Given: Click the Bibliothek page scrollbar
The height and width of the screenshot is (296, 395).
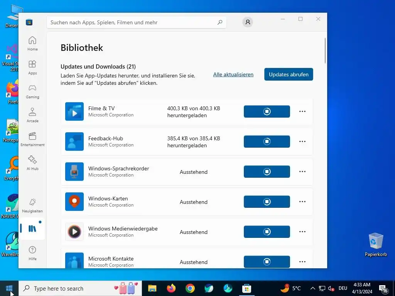Looking at the screenshot, I should click(x=325, y=50).
